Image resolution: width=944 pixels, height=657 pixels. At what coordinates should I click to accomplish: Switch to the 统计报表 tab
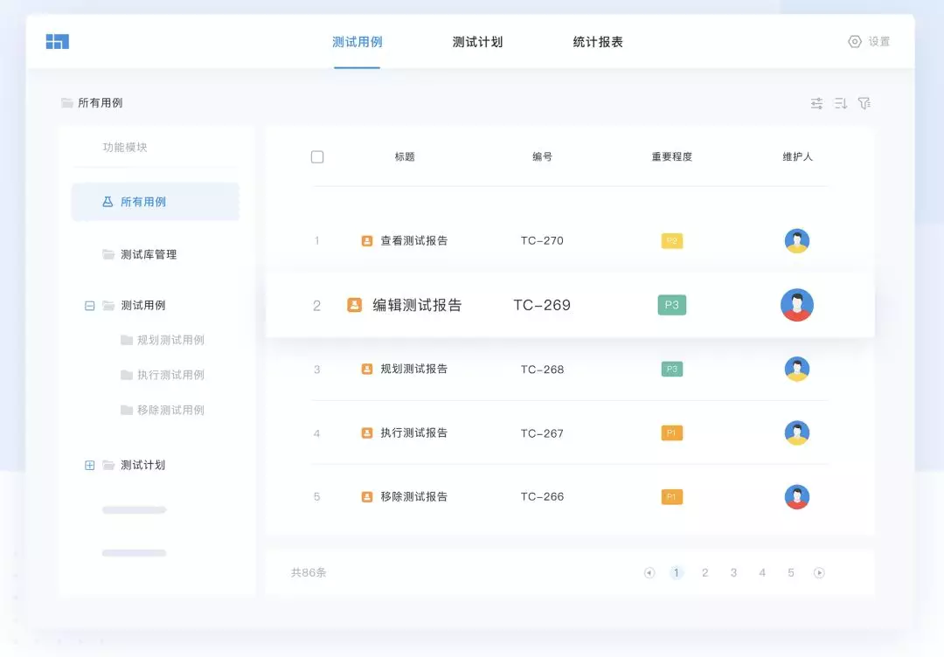[x=598, y=42]
